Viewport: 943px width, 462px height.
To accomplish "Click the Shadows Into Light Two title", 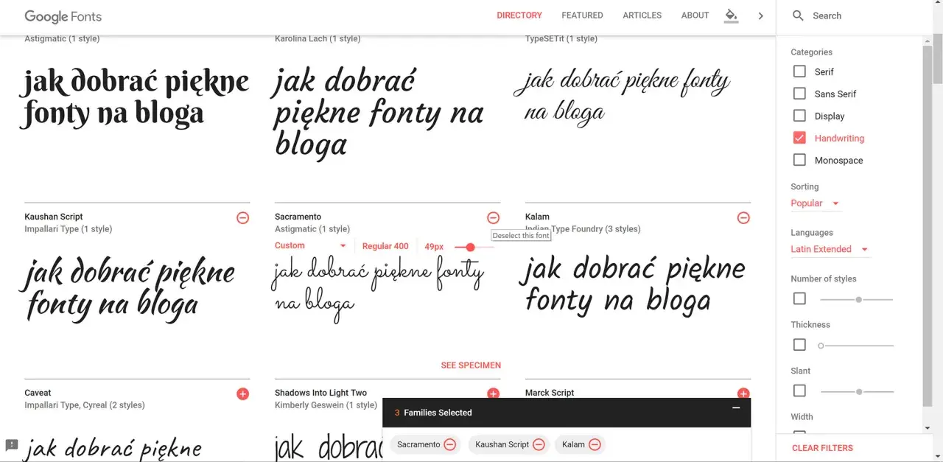I will point(320,393).
